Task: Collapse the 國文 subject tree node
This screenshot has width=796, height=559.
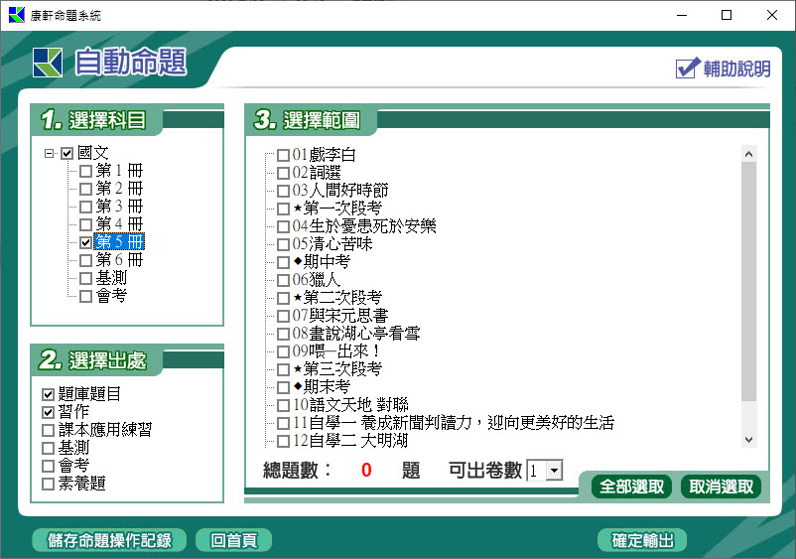Action: click(x=50, y=154)
